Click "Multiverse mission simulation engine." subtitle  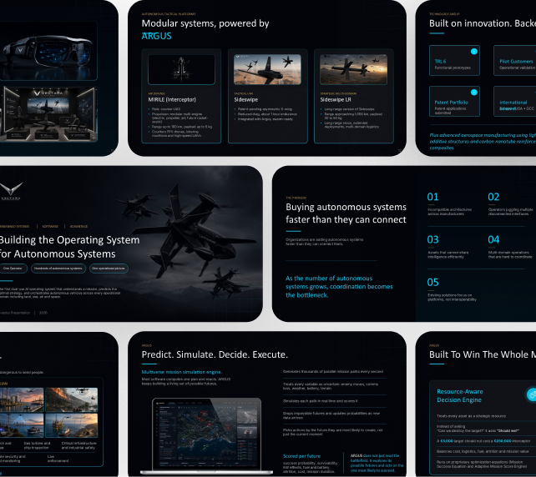[x=182, y=372]
